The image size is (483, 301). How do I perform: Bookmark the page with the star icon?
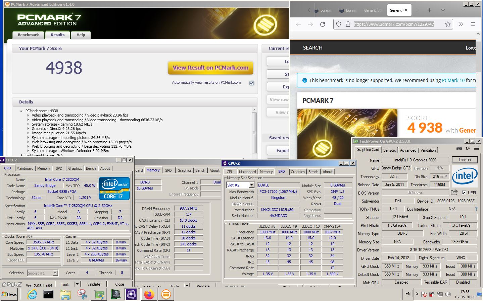pos(447,24)
